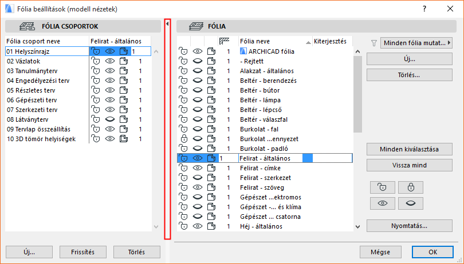The width and height of the screenshot is (464, 264).
Task: Show the Héj - általános layer via its eye
Action: pyautogui.click(x=198, y=226)
